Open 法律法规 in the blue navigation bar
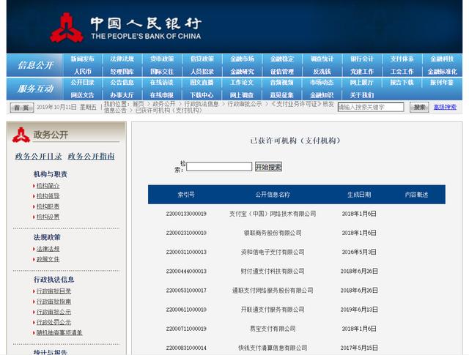This screenshot has width=469, height=355. point(122,59)
